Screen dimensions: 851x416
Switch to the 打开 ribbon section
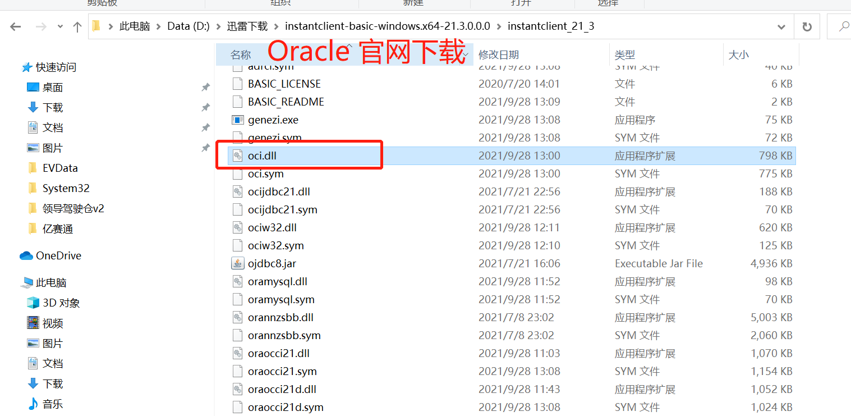(x=522, y=3)
